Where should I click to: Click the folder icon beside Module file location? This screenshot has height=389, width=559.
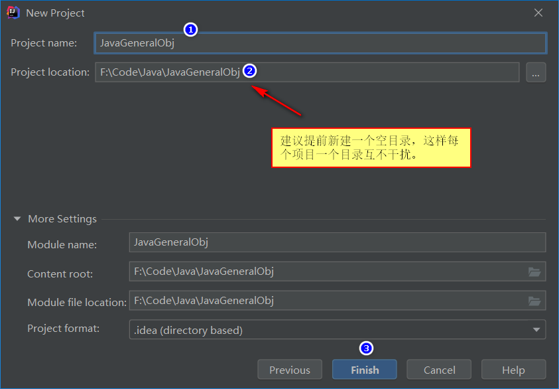[534, 301]
